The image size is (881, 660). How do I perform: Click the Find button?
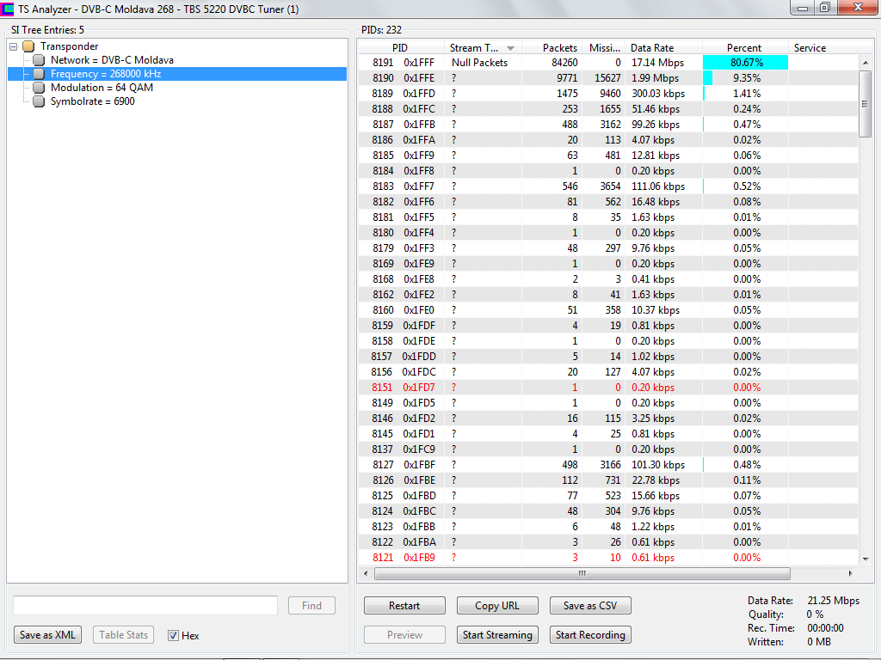[x=311, y=606]
